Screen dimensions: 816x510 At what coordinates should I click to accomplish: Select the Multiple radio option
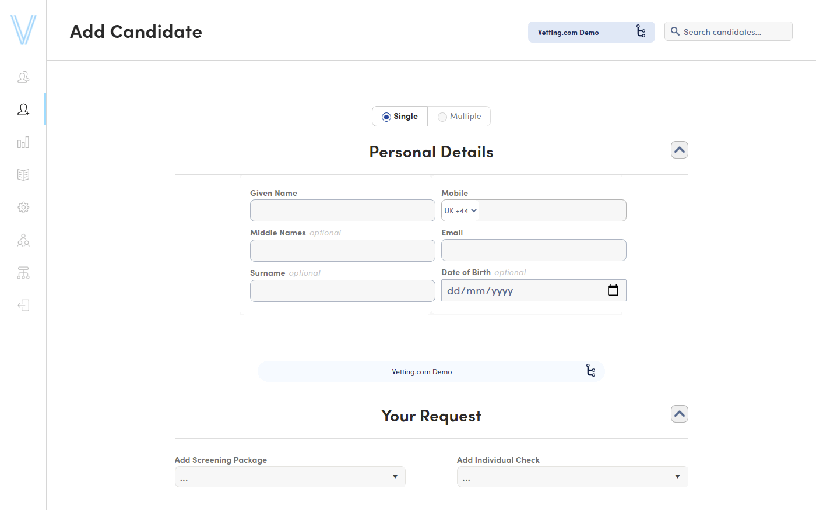pyautogui.click(x=442, y=117)
